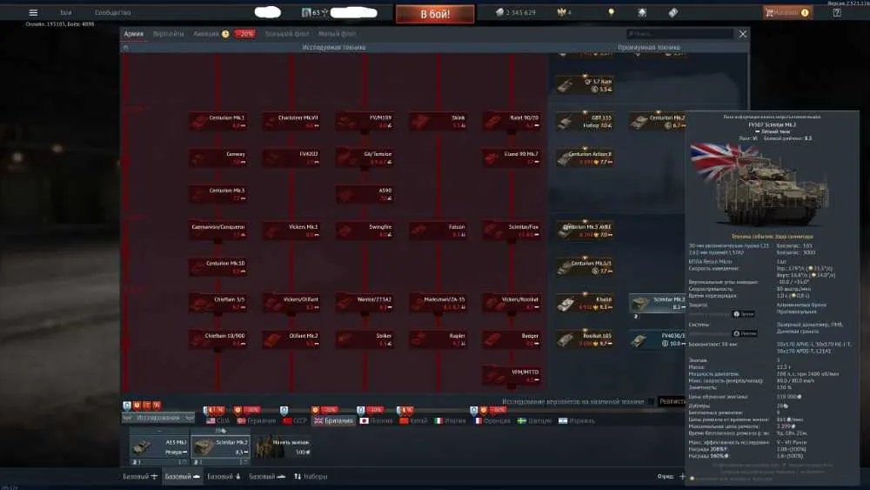Viewport: 870px width, 490px height.
Task: Expand the VFM/MTTD group
Action: coord(512,376)
